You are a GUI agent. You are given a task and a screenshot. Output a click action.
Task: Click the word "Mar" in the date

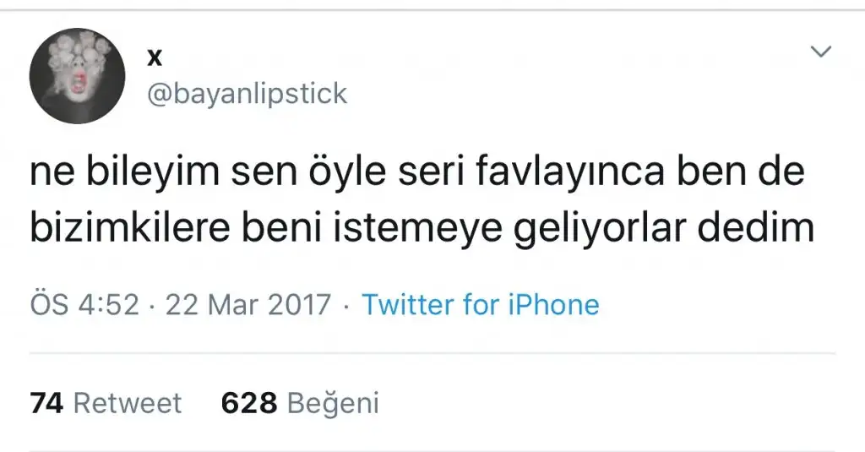241,304
